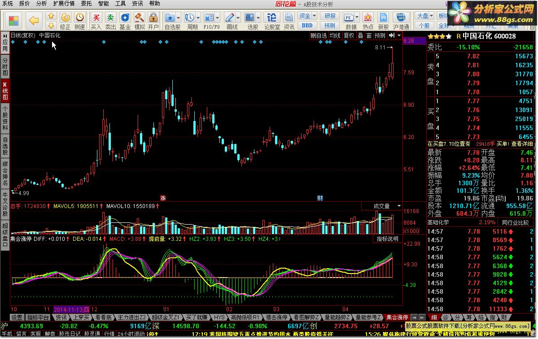Click the 买入 buy icon

[96, 17]
